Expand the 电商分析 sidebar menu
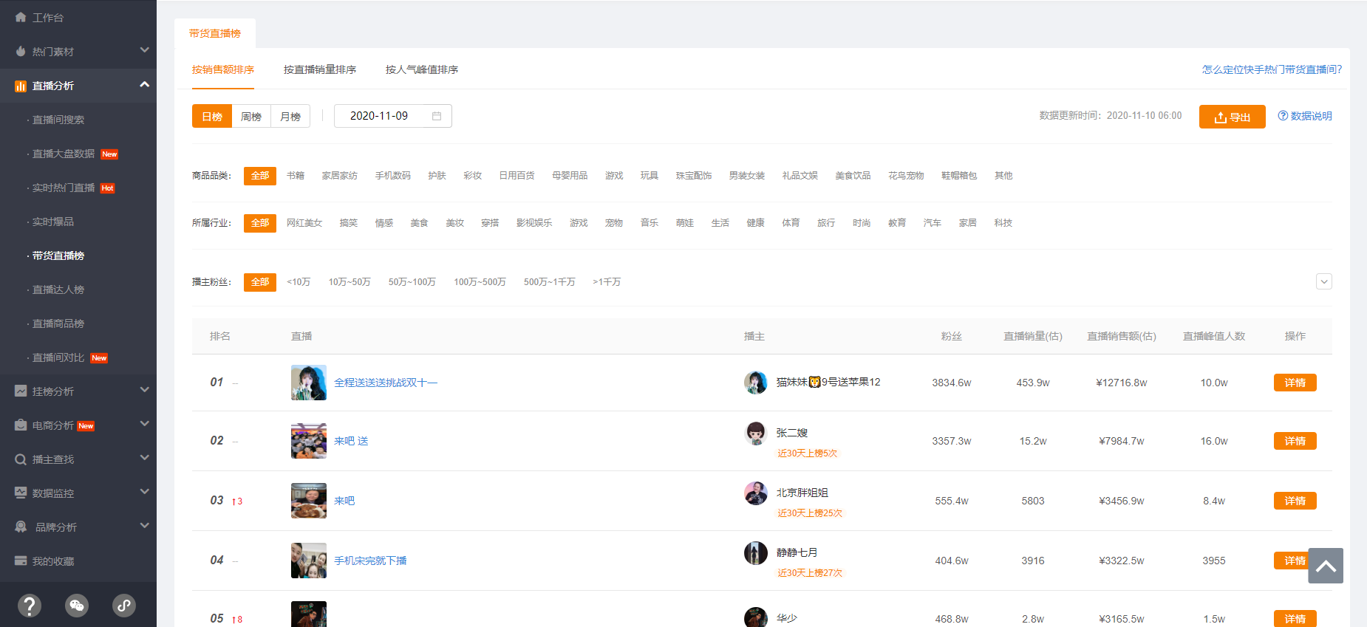The height and width of the screenshot is (627, 1367). (145, 424)
